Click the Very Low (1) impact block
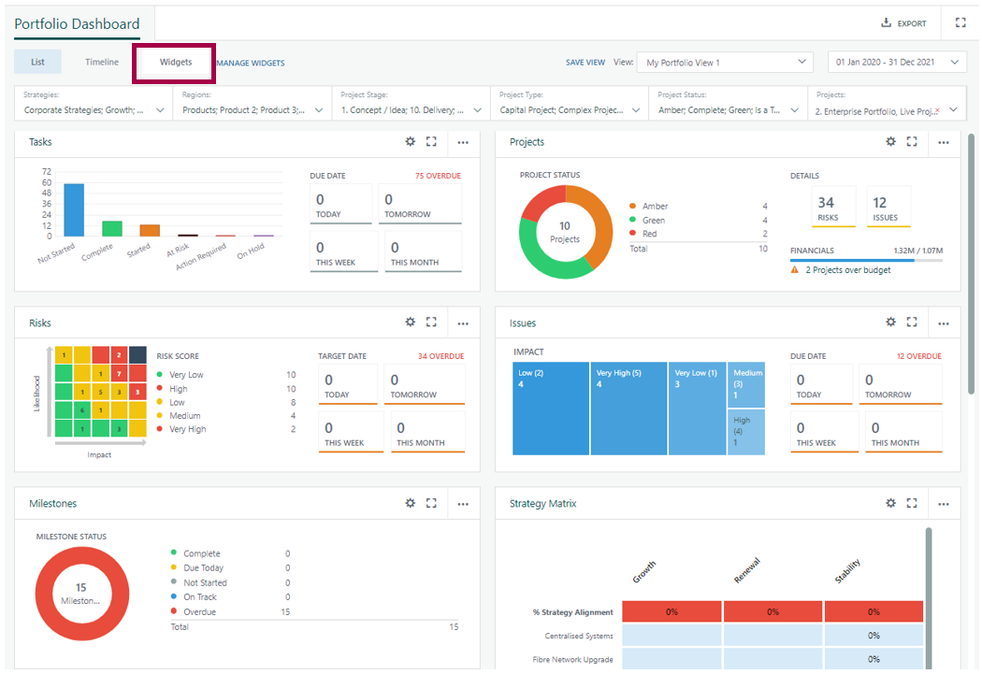 [697, 408]
